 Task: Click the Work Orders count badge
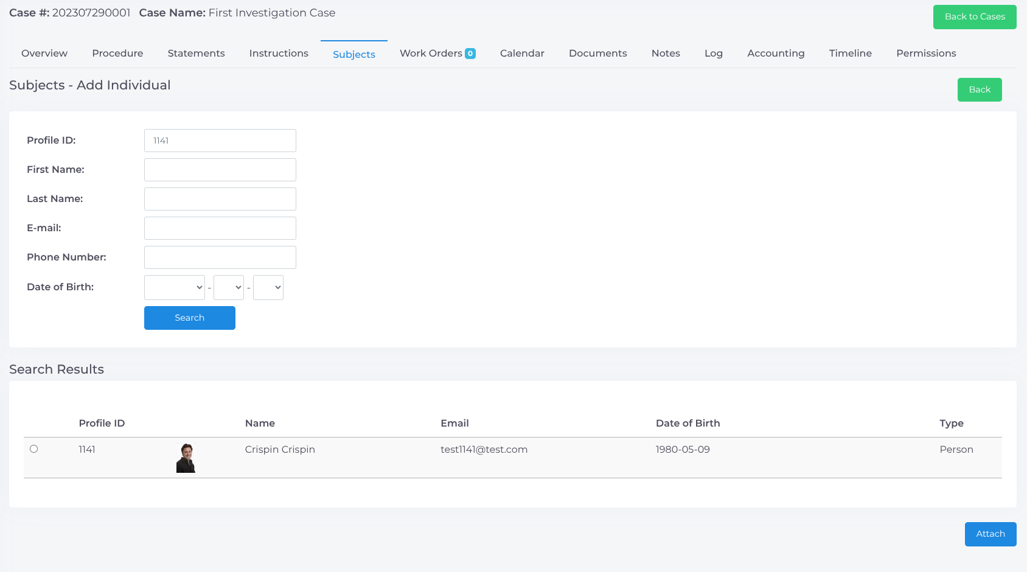pyautogui.click(x=470, y=54)
